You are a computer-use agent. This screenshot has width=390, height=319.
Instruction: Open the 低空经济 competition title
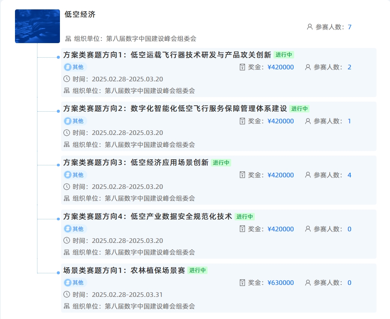point(80,15)
